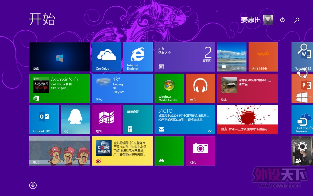Open the 相机 camera tile

[201, 151]
